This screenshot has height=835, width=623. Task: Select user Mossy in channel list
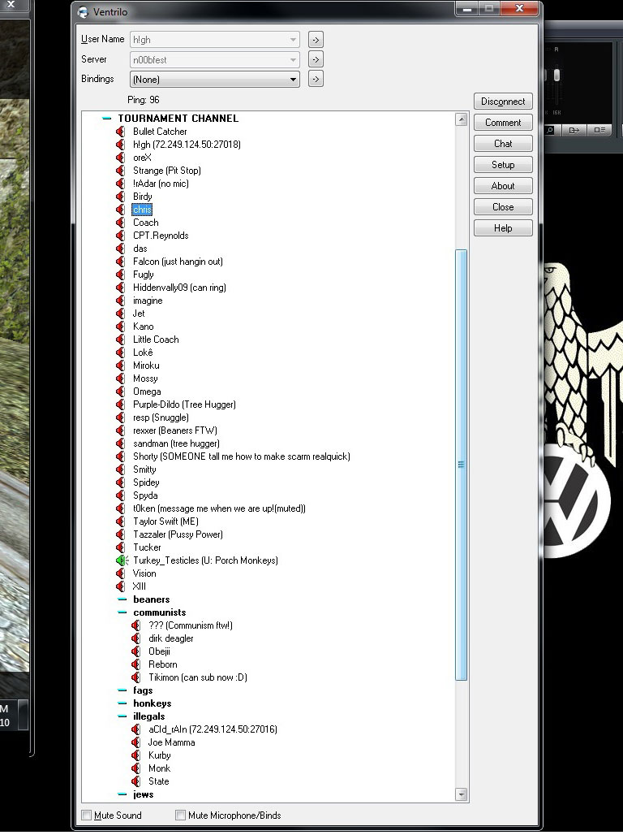(145, 379)
